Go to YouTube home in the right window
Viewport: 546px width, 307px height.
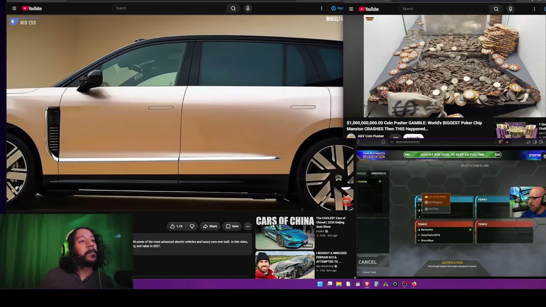(369, 9)
